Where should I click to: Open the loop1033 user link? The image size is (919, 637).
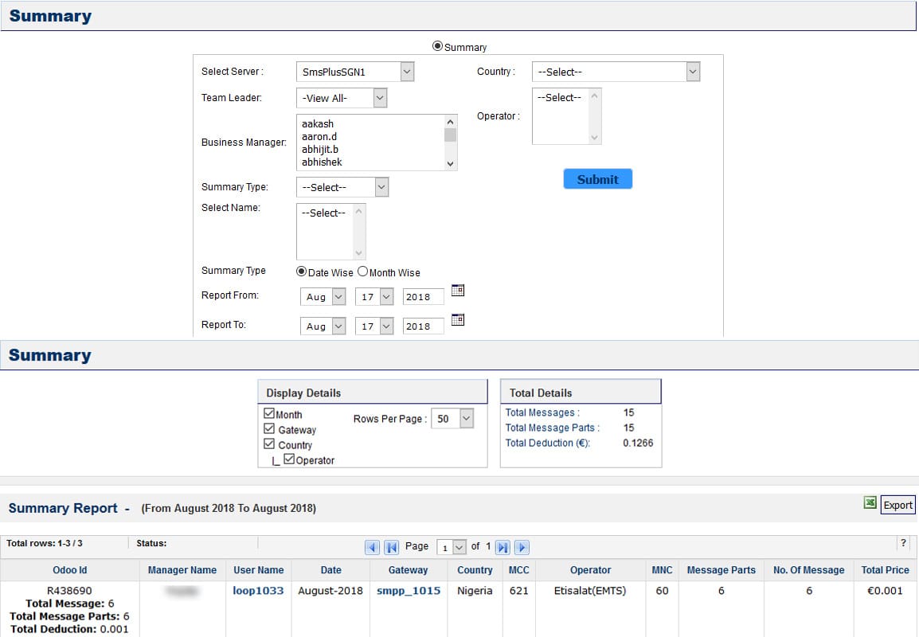click(x=258, y=591)
